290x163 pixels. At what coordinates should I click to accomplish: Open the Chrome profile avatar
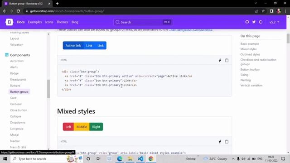[279, 11]
